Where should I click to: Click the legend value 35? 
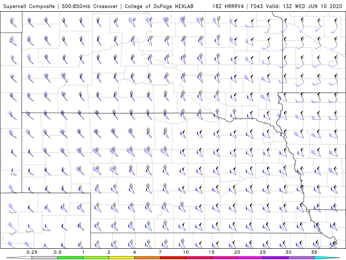click(314, 252)
